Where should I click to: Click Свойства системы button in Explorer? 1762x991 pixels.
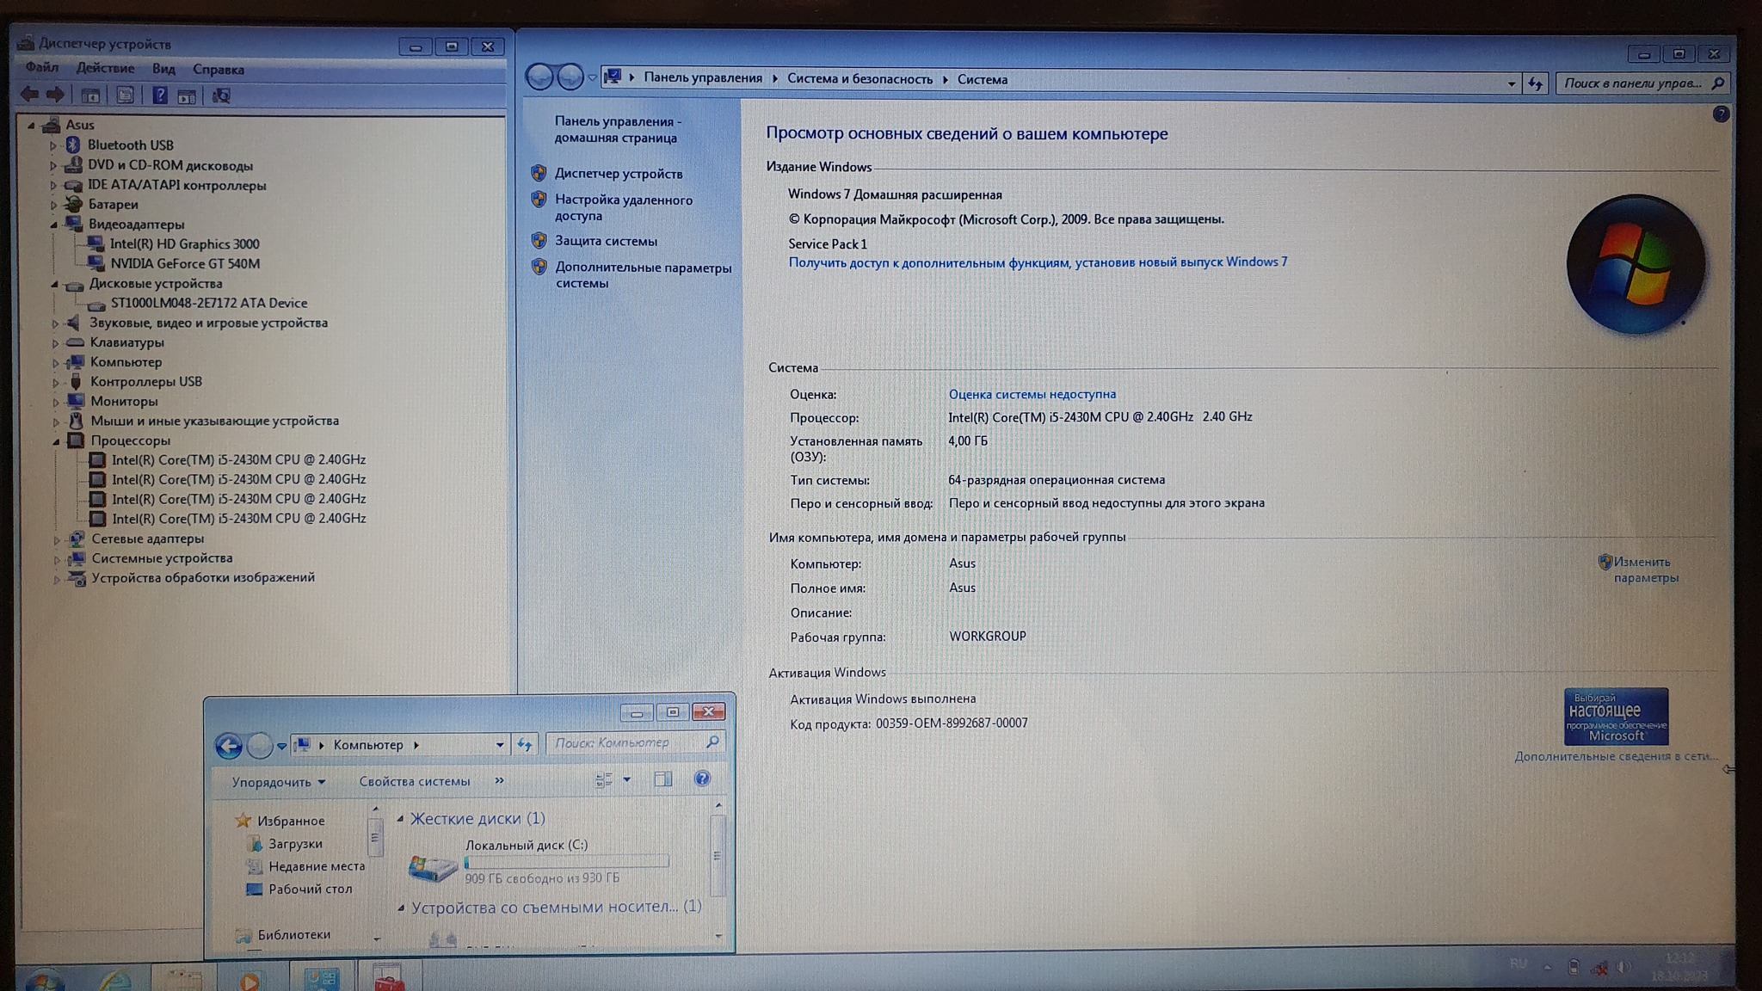point(414,782)
